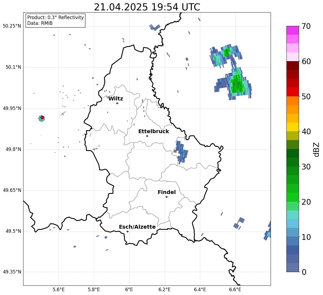Click the 50.1°N latitude label
The width and height of the screenshot is (323, 295).
tap(13, 67)
